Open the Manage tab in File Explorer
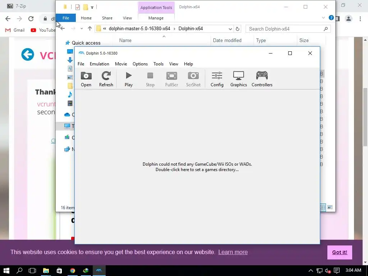368x276 pixels. click(156, 18)
